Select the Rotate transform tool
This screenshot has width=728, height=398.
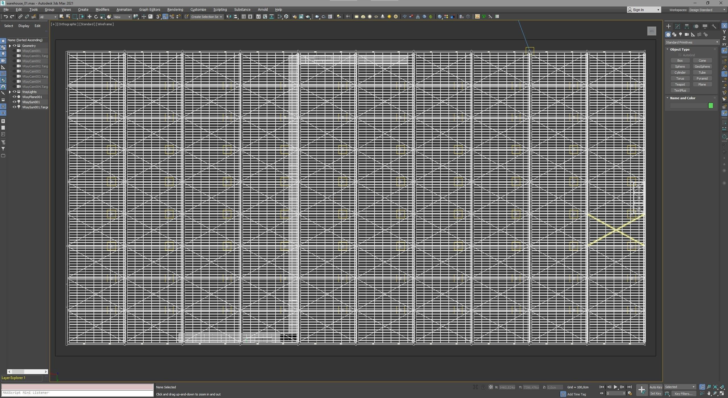point(96,17)
